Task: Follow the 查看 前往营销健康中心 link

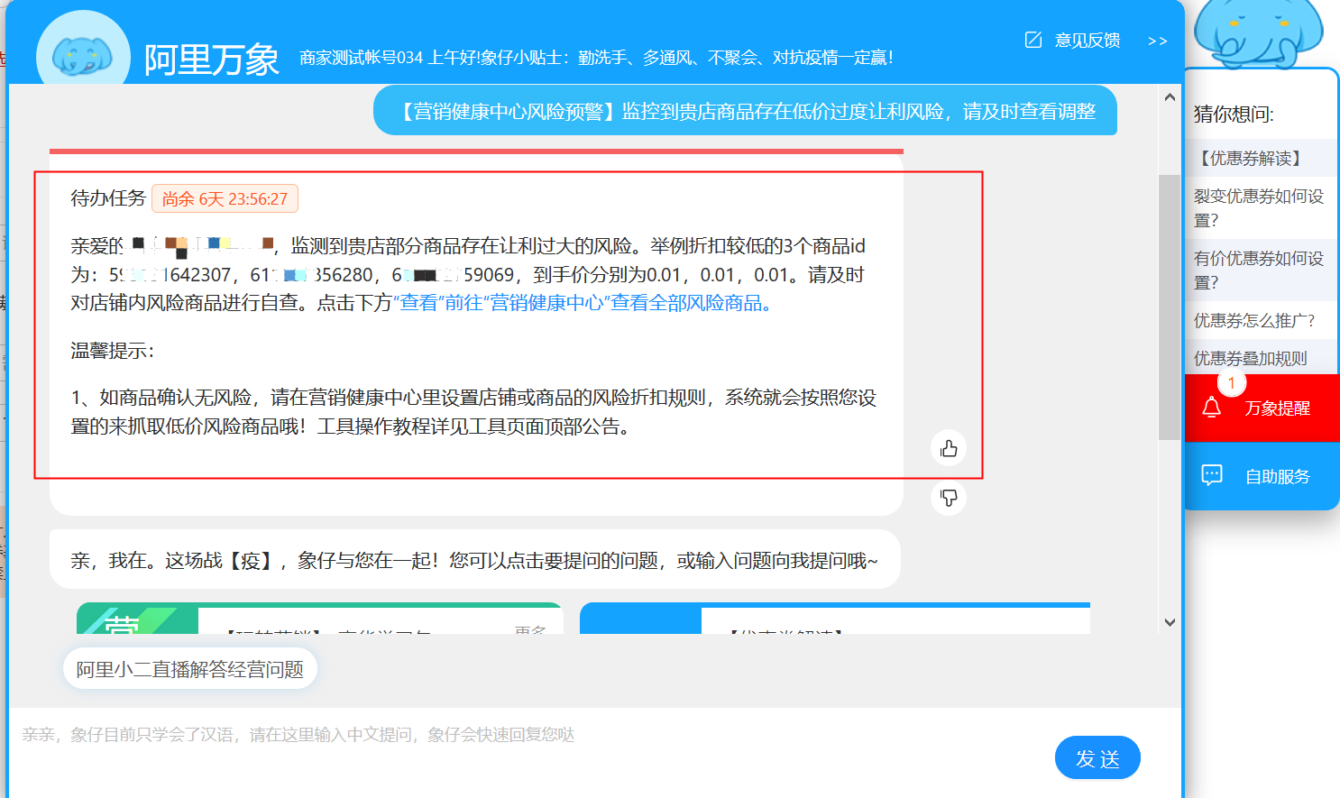Action: point(586,303)
